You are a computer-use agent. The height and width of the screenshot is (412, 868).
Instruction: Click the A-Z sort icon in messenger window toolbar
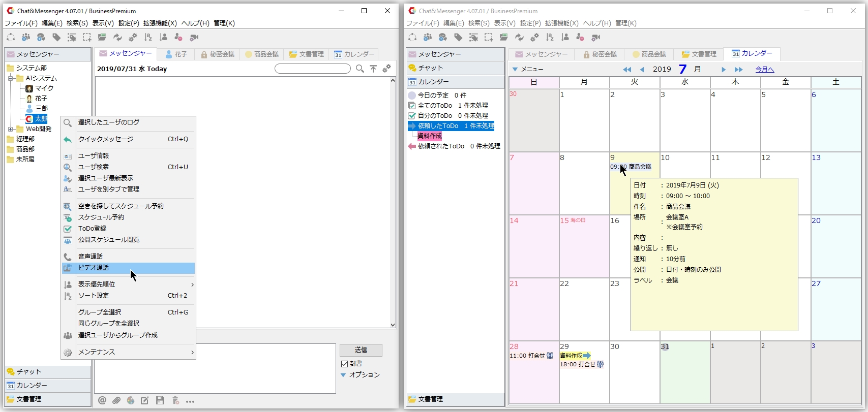click(x=148, y=37)
